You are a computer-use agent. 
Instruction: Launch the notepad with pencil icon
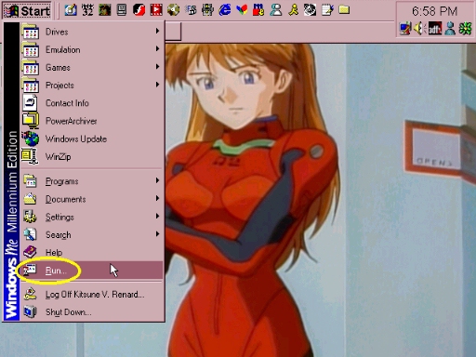click(x=327, y=10)
